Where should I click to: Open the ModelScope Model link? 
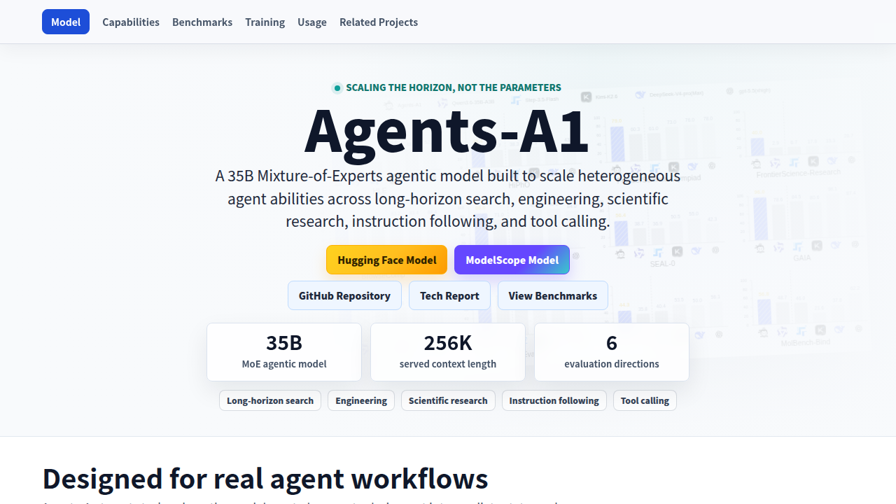pyautogui.click(x=512, y=260)
